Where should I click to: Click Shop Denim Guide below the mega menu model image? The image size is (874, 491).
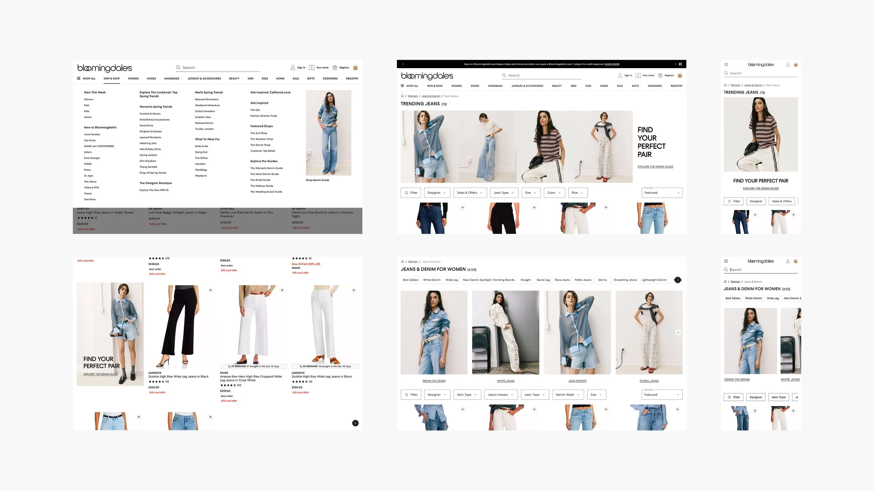317,180
